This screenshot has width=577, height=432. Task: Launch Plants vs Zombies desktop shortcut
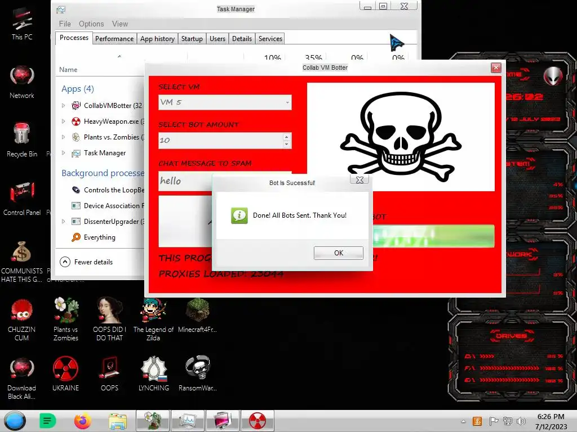pos(65,319)
